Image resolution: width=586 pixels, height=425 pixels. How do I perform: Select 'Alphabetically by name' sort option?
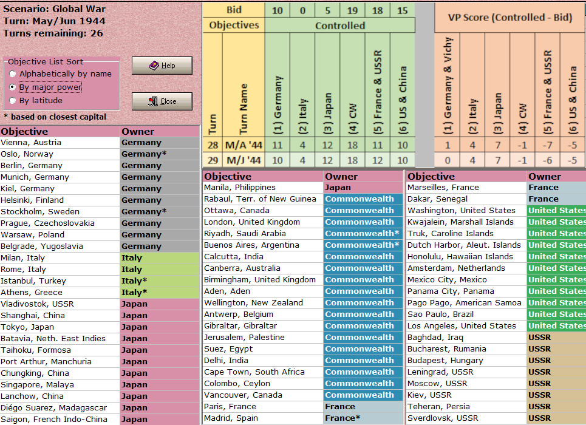(61, 73)
